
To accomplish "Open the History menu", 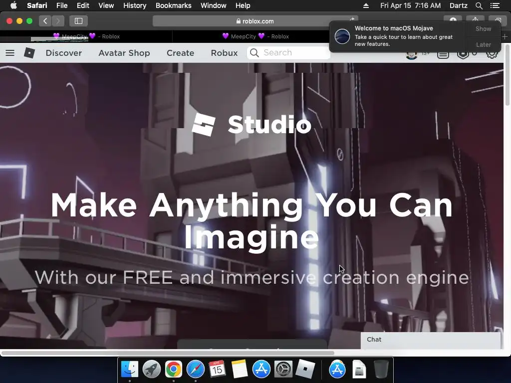I will pos(135,5).
